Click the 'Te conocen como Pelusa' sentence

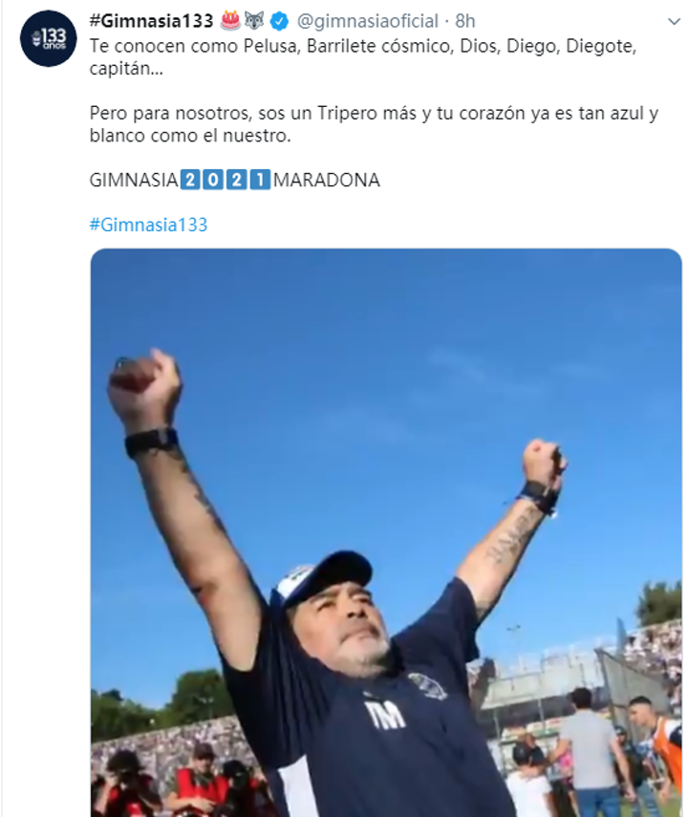363,46
